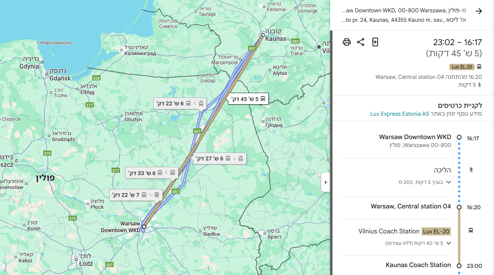The height and width of the screenshot is (275, 494).
Task: Click the share route icon
Action: 361,42
